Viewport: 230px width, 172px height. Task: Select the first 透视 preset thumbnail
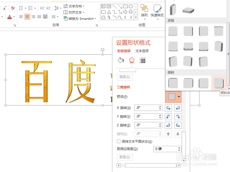[173, 31]
